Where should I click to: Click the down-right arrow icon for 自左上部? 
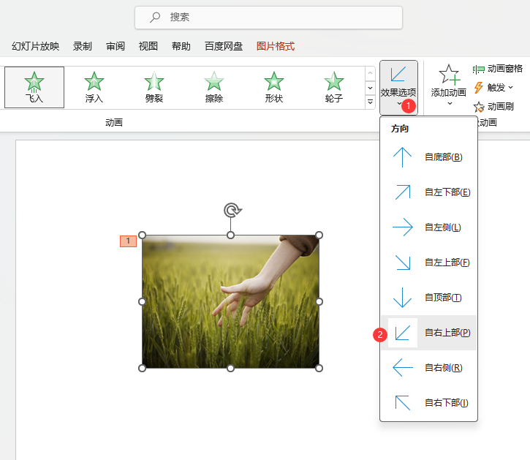pyautogui.click(x=403, y=263)
